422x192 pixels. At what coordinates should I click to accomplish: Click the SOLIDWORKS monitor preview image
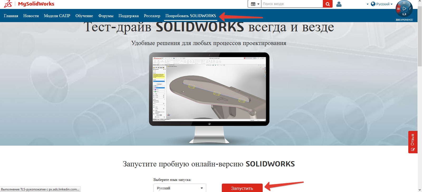pos(209,98)
